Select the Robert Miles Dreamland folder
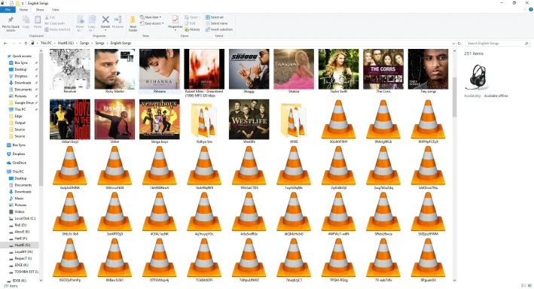Image resolution: width=534 pixels, height=289 pixels. coord(204,73)
